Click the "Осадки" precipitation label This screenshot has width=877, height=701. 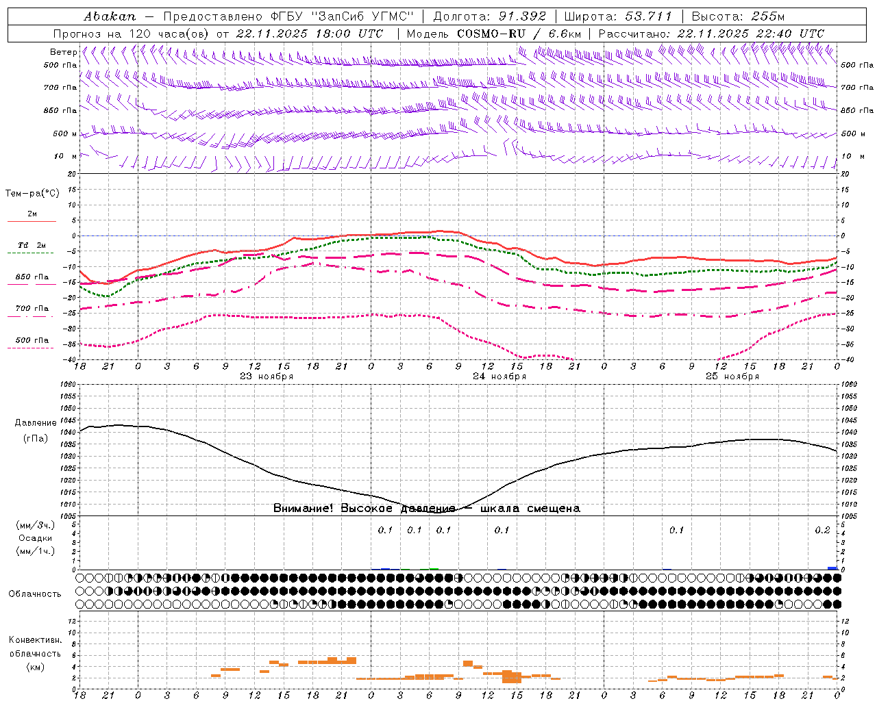tap(36, 538)
